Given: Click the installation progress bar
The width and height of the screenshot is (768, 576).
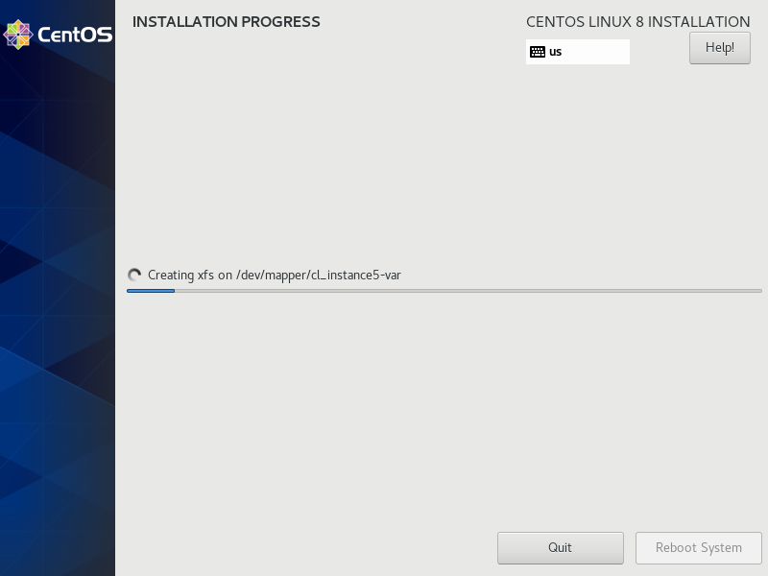Looking at the screenshot, I should coord(444,291).
